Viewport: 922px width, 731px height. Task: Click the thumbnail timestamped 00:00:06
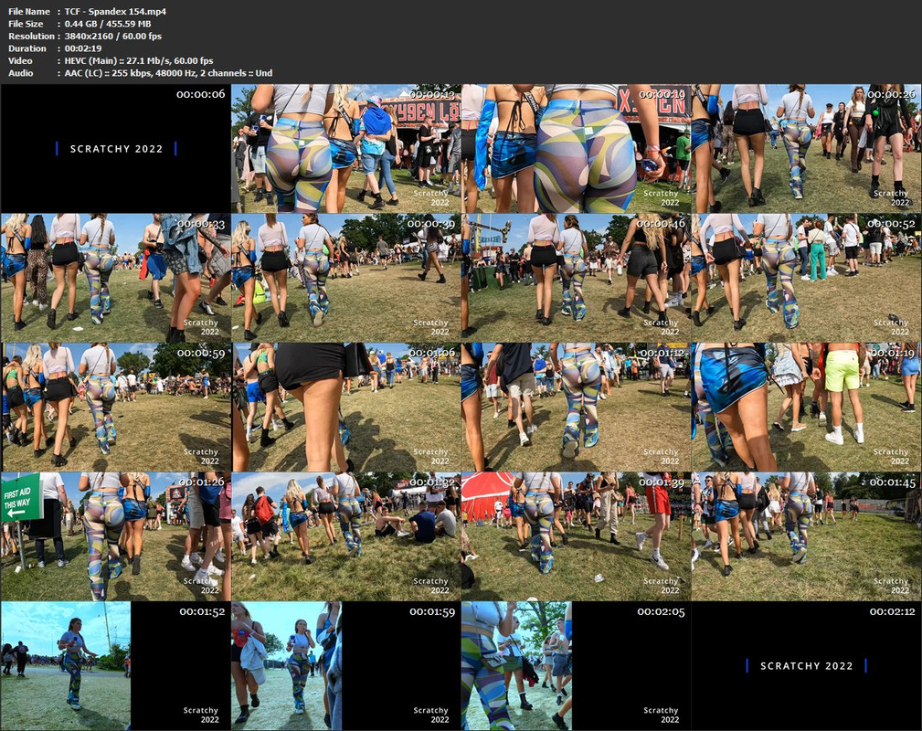click(115, 148)
